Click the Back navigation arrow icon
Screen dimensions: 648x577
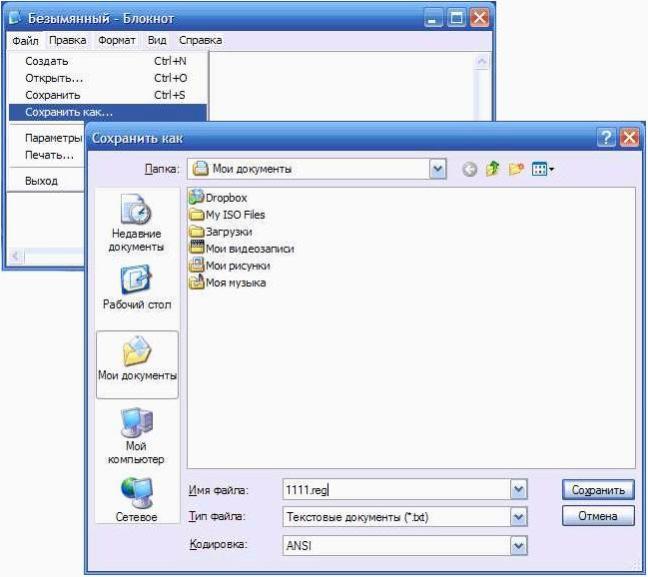[x=469, y=169]
